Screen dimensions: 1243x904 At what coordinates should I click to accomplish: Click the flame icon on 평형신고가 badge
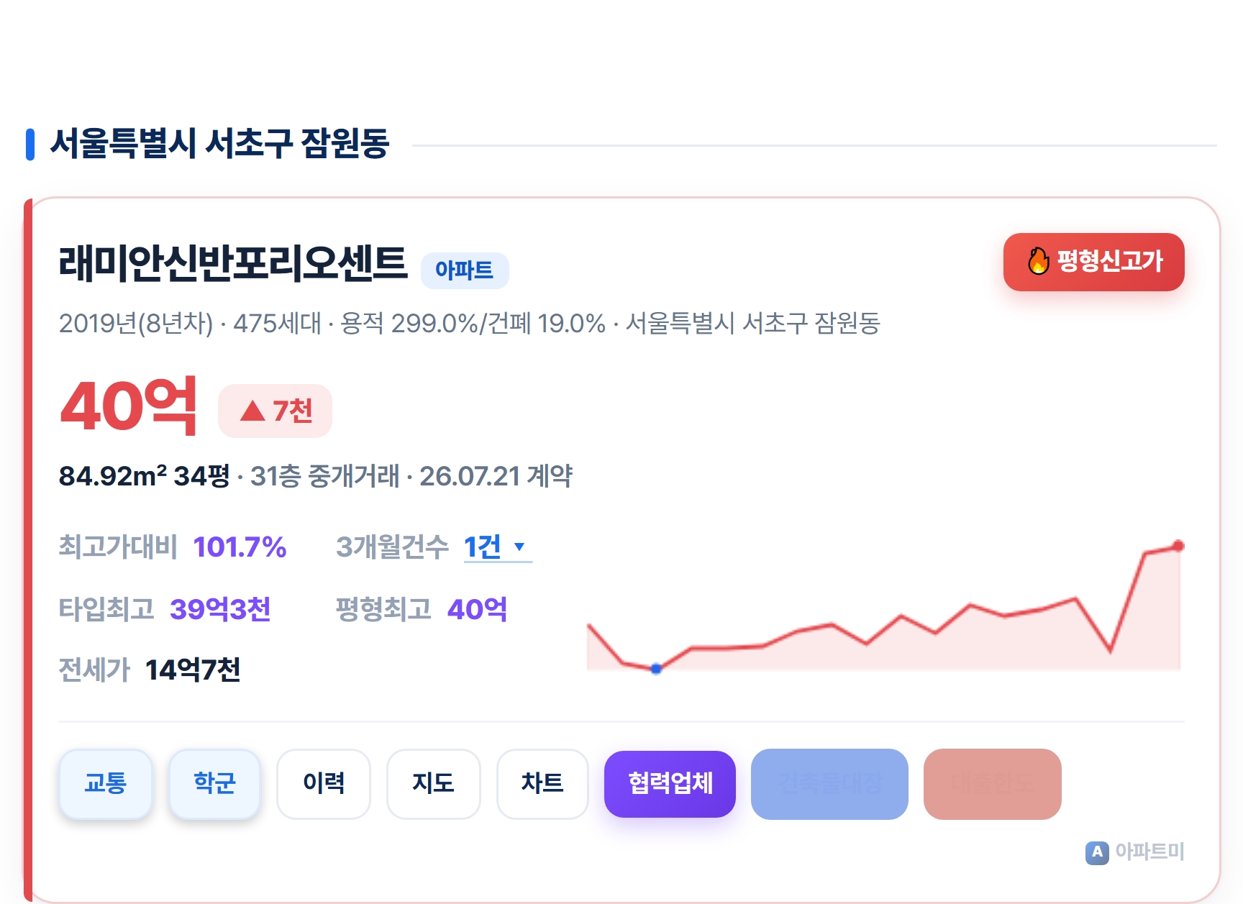coord(1038,261)
